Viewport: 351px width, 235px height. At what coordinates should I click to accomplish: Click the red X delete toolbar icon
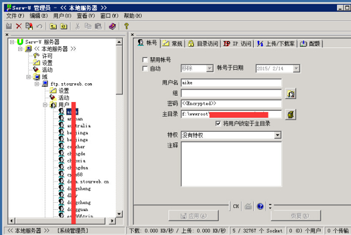[x=19, y=26]
